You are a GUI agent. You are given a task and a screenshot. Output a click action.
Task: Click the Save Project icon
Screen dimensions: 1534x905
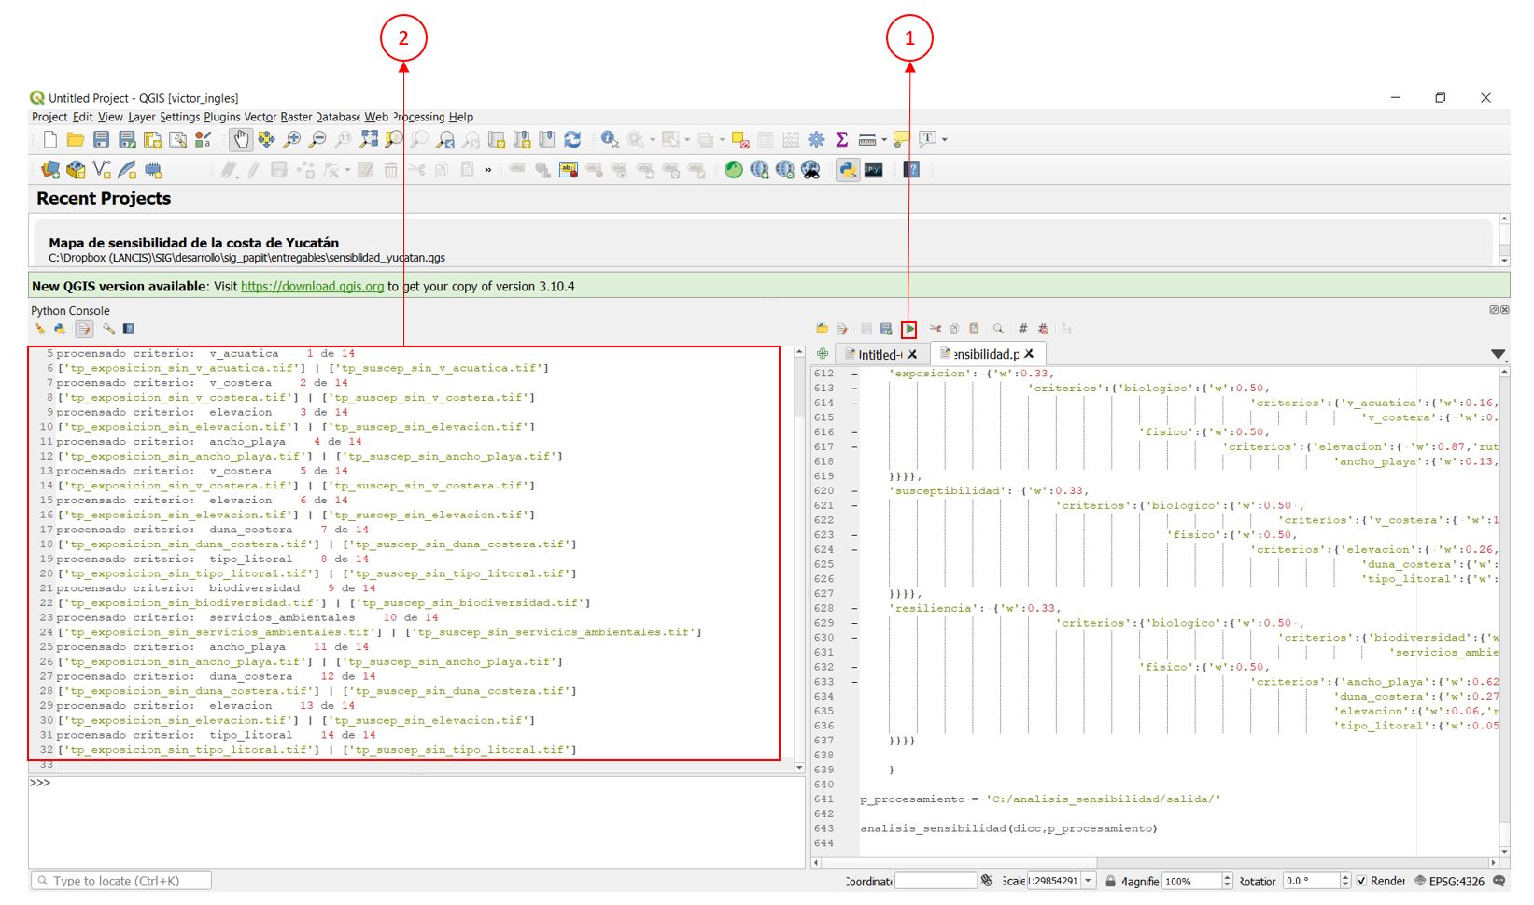101,139
